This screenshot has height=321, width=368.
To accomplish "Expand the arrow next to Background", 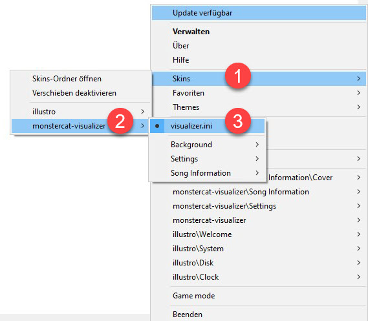I will tap(257, 145).
